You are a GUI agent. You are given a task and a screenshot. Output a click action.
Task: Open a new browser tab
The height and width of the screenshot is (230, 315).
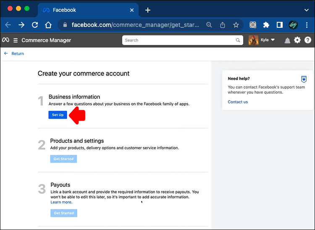click(x=147, y=10)
